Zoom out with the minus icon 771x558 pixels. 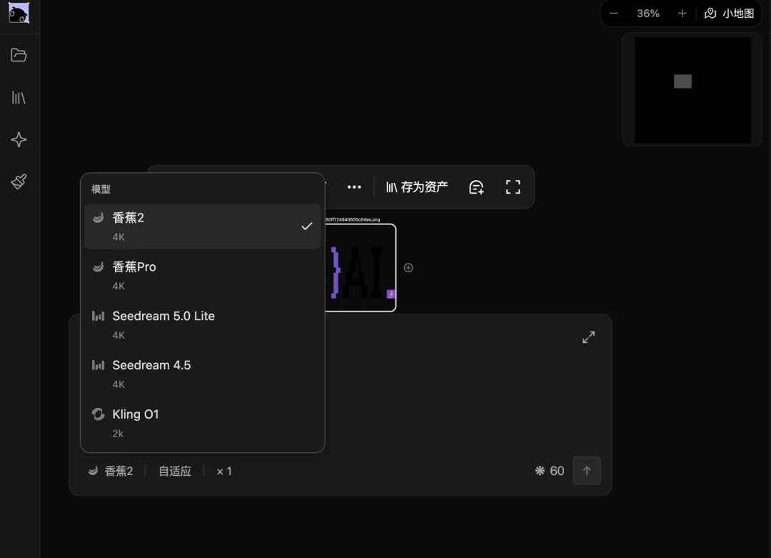click(x=614, y=14)
